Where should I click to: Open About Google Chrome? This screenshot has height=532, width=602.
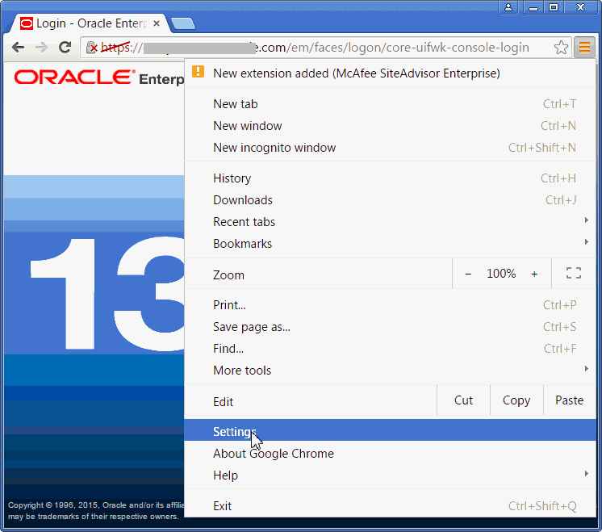point(390,454)
